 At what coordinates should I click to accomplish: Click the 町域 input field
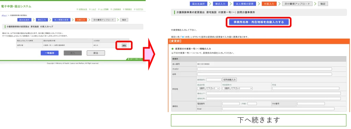point(305,89)
